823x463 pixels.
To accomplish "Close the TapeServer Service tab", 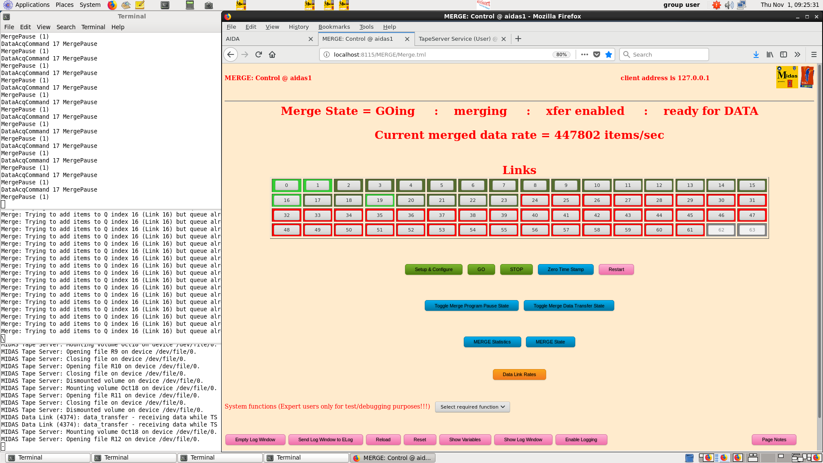I will tap(504, 39).
